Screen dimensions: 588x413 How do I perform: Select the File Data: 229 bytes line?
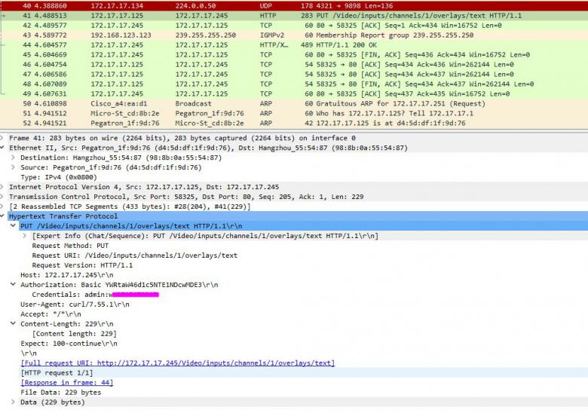(61, 392)
